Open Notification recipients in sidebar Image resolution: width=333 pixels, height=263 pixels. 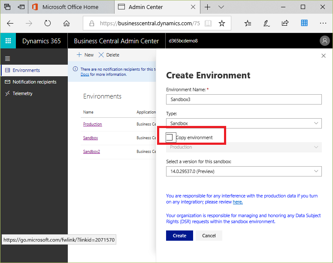pos(34,82)
